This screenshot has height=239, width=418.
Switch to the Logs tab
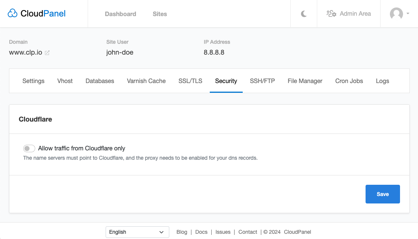pyautogui.click(x=382, y=81)
